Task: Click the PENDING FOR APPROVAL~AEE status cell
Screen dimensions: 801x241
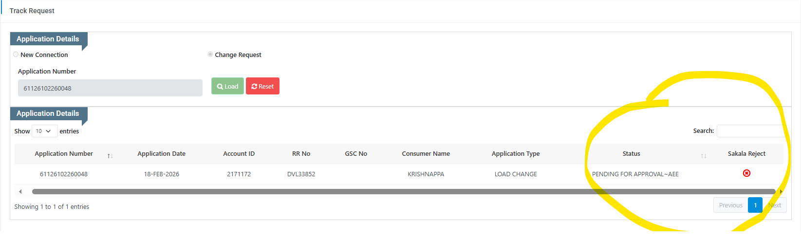Action: tap(635, 174)
